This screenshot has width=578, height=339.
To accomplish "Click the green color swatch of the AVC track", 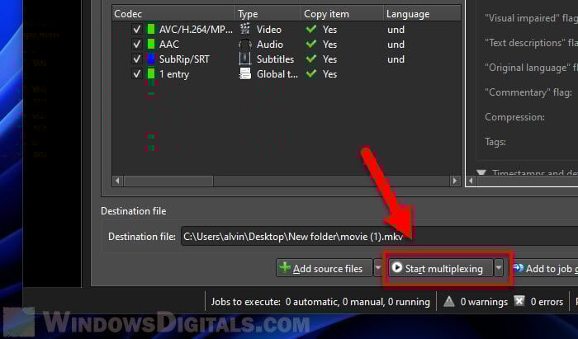I will pos(151,29).
